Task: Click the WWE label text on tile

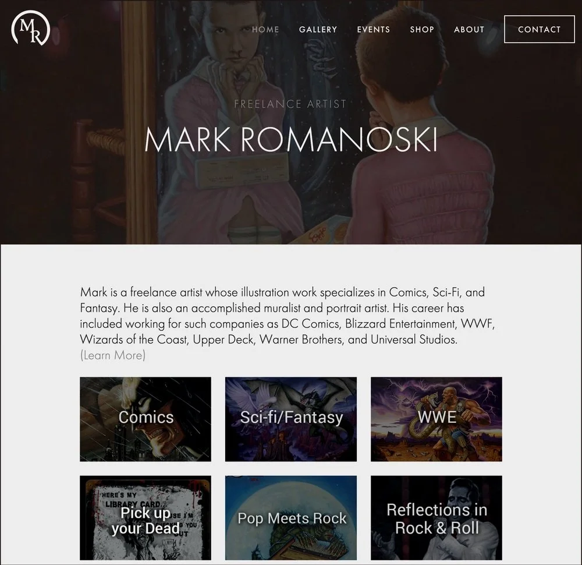Action: 437,417
